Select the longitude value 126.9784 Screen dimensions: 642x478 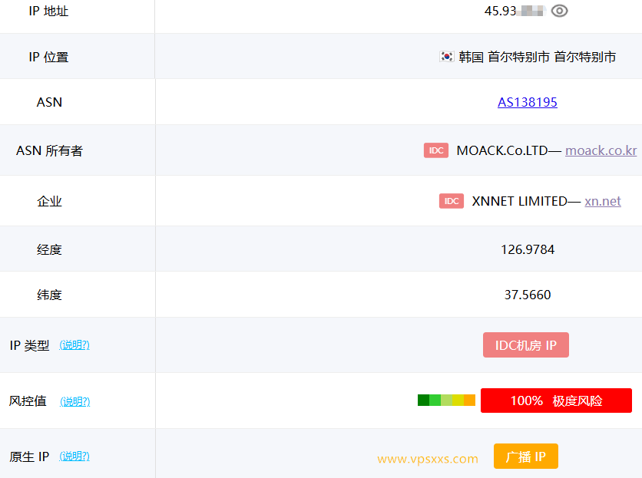pyautogui.click(x=527, y=249)
